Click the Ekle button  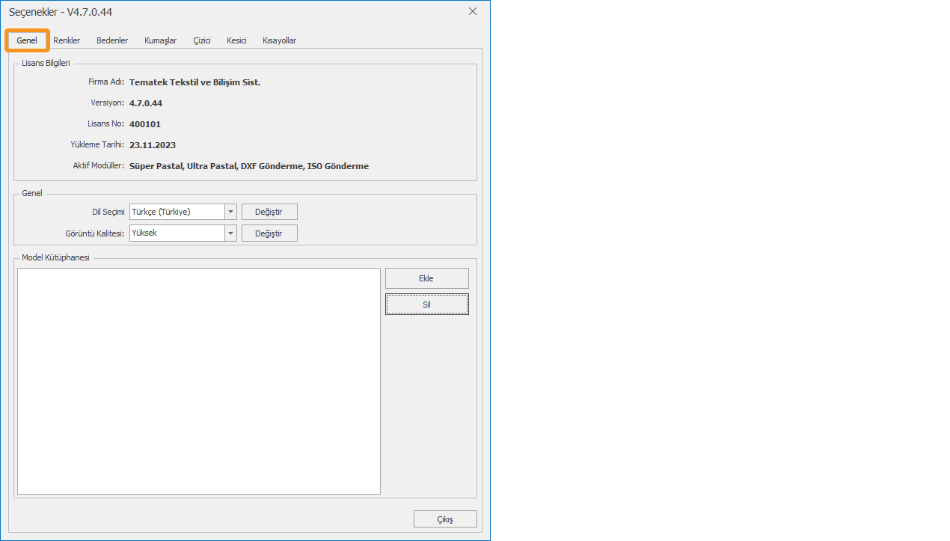pos(426,278)
